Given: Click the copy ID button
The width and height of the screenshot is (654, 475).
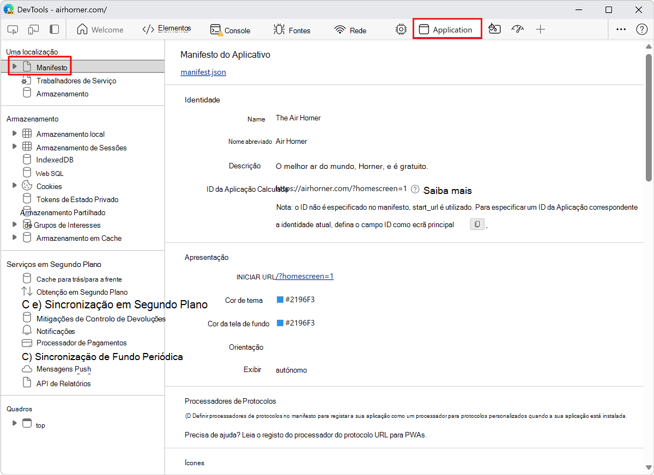Looking at the screenshot, I should [x=477, y=224].
